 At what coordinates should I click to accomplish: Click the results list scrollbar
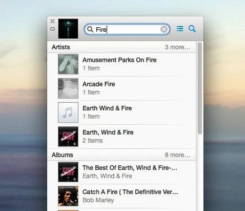[x=200, y=88]
